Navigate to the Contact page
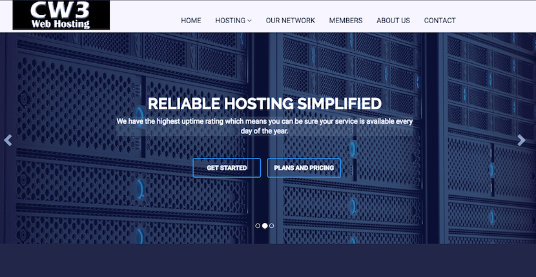 pyautogui.click(x=440, y=21)
